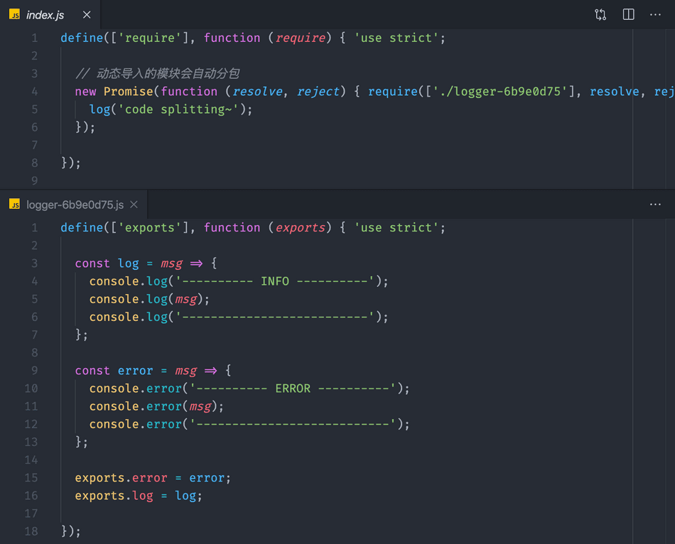The width and height of the screenshot is (675, 544).
Task: Click the exports.error = error statement
Action: click(153, 478)
